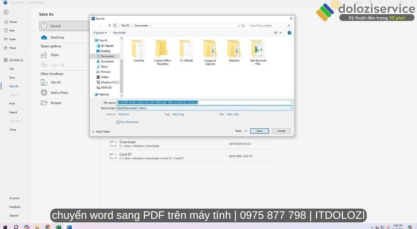Open Downloads recent folder entry
The height and width of the screenshot is (229, 417).
pos(190,144)
